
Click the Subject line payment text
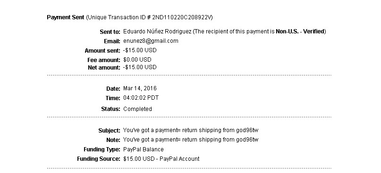coord(191,130)
